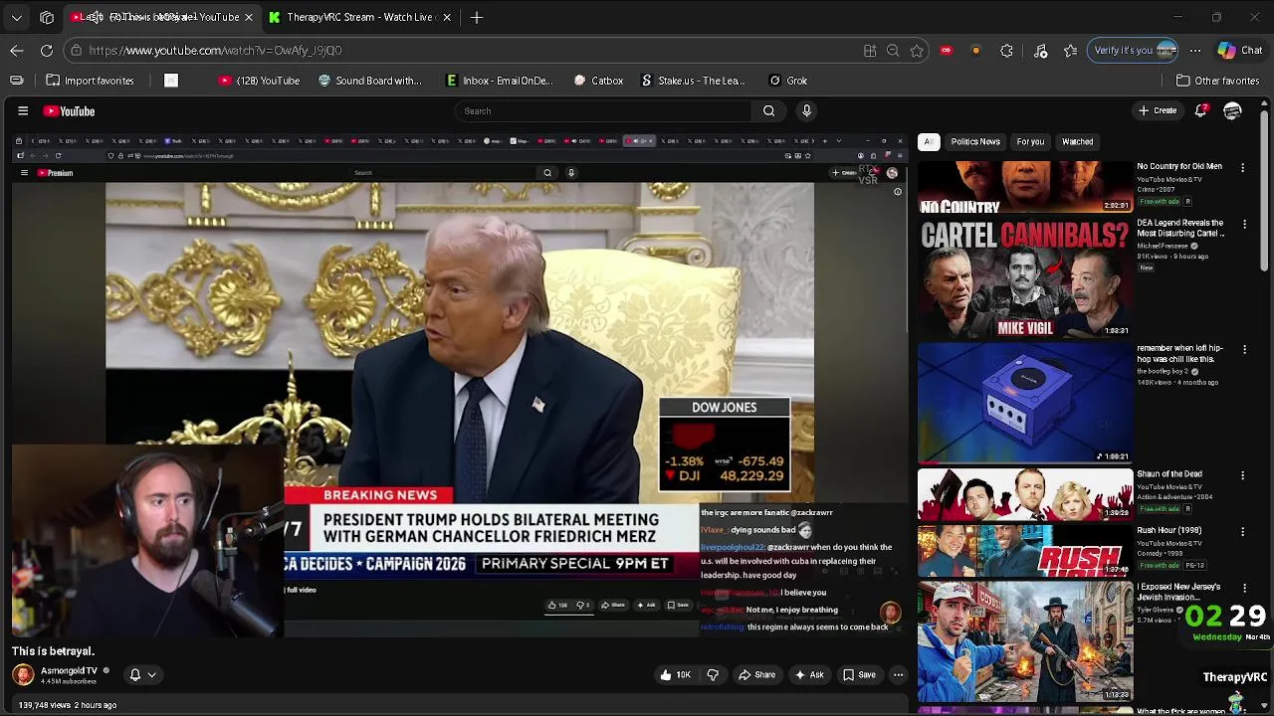Dislike the video with thumbs down

pyautogui.click(x=713, y=675)
